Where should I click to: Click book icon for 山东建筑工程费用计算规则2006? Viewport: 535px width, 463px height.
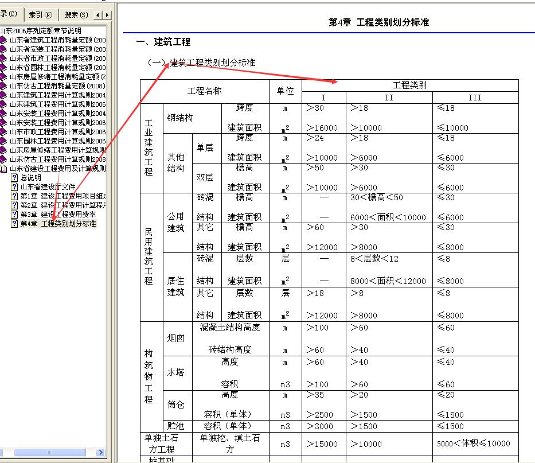pos(3,104)
